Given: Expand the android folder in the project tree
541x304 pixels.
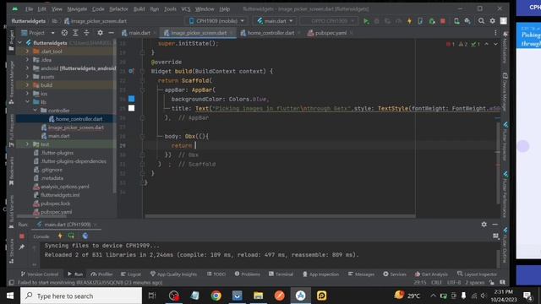Looking at the screenshot, I should tap(27, 68).
